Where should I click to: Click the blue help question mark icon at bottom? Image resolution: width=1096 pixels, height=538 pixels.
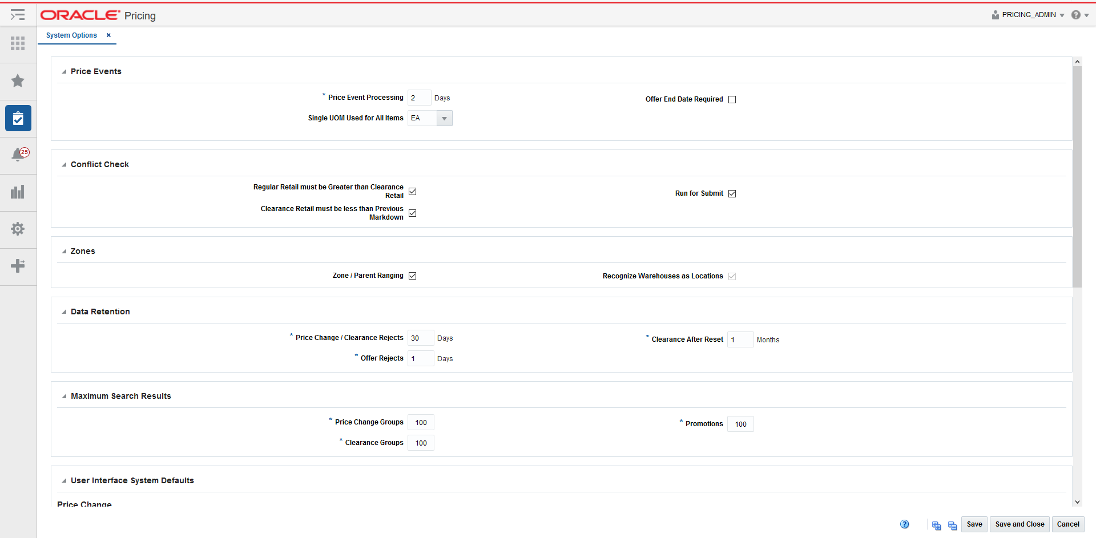(x=905, y=524)
